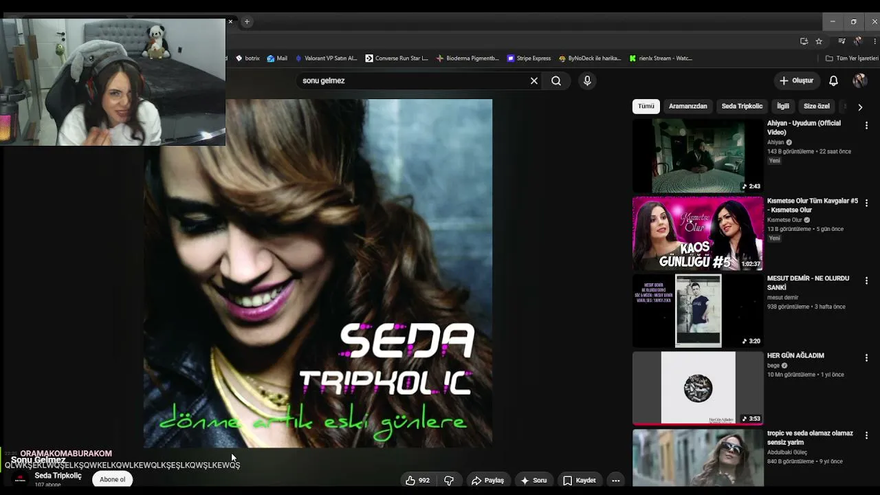Click the channel name 'bege'
This screenshot has width=880, height=495.
(773, 366)
